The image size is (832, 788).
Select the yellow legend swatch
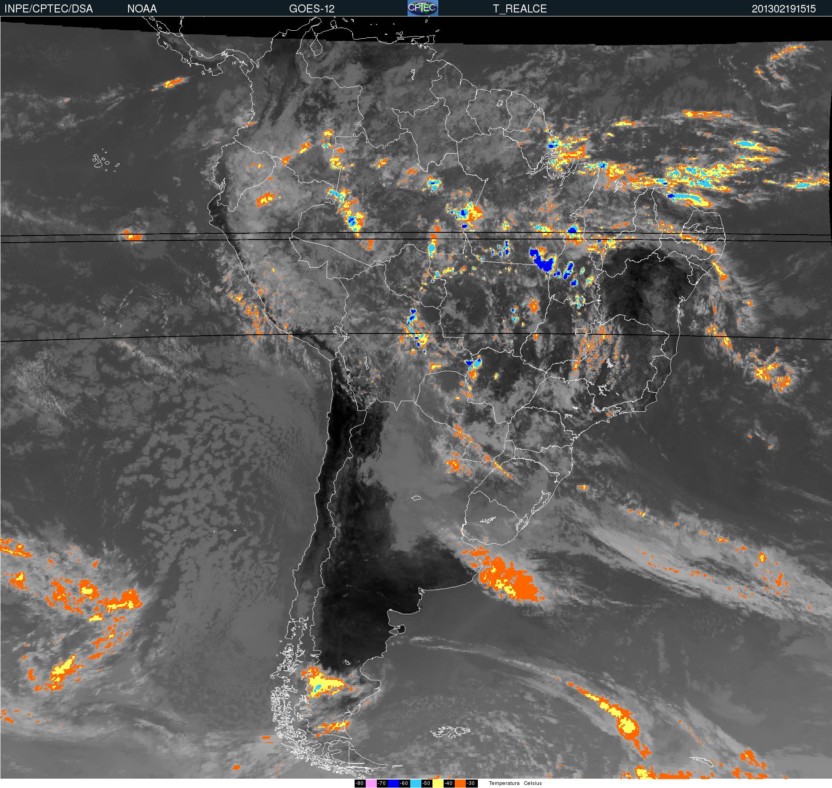point(438,783)
